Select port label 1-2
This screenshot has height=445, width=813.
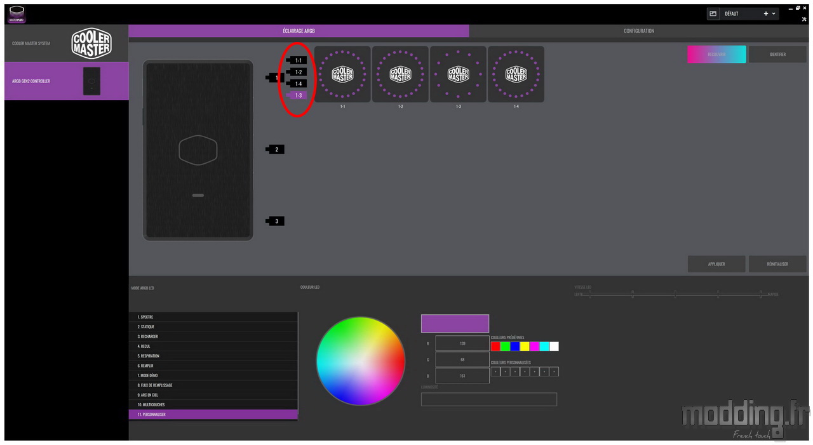tap(298, 72)
